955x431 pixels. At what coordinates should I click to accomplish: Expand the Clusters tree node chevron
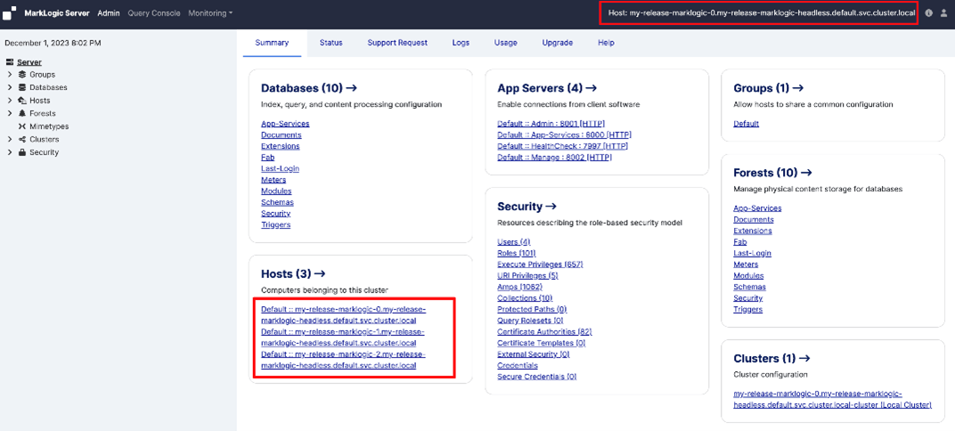pyautogui.click(x=10, y=140)
